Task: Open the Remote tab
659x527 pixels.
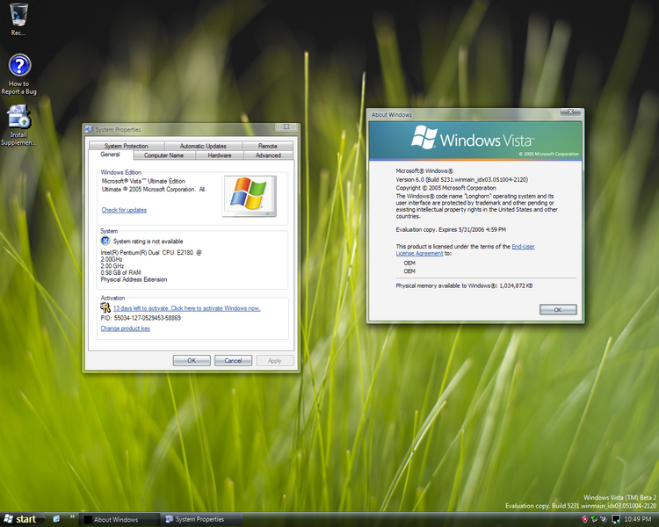Action: [268, 146]
